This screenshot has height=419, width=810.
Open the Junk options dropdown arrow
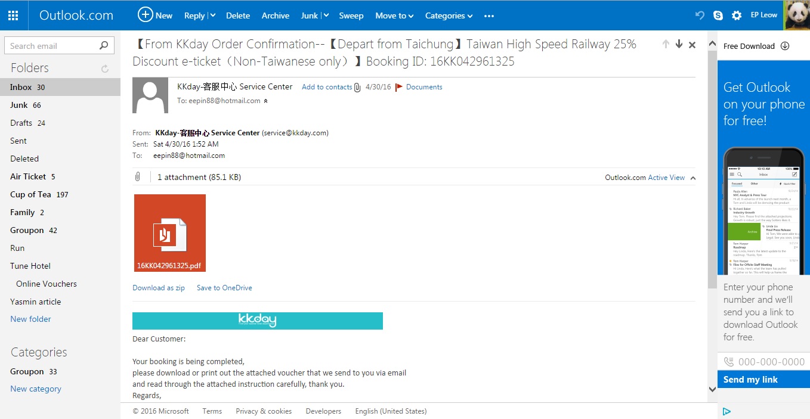(325, 15)
